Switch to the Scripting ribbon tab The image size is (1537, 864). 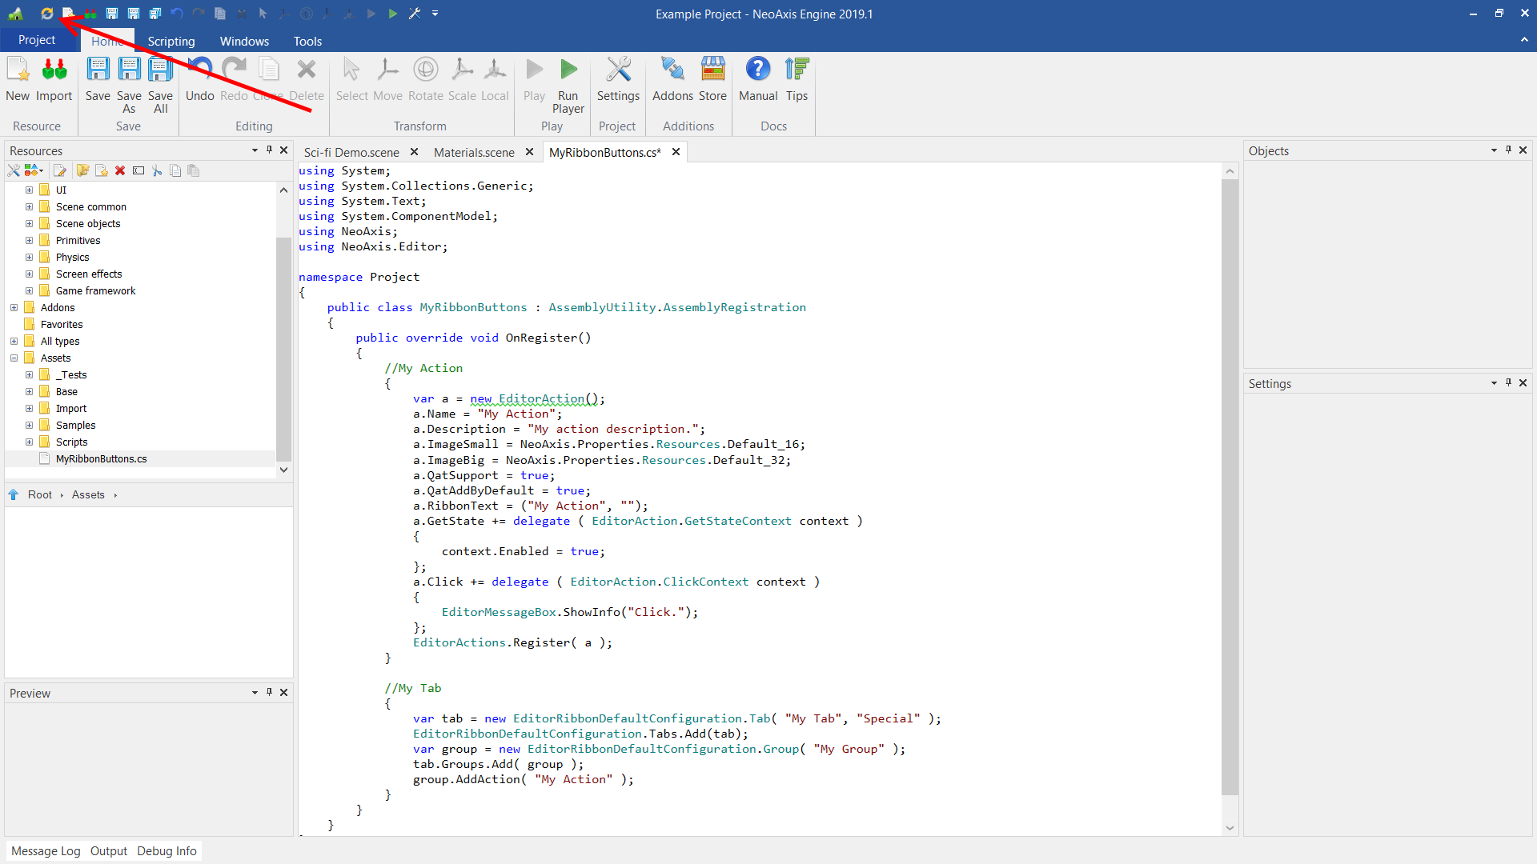tap(171, 41)
